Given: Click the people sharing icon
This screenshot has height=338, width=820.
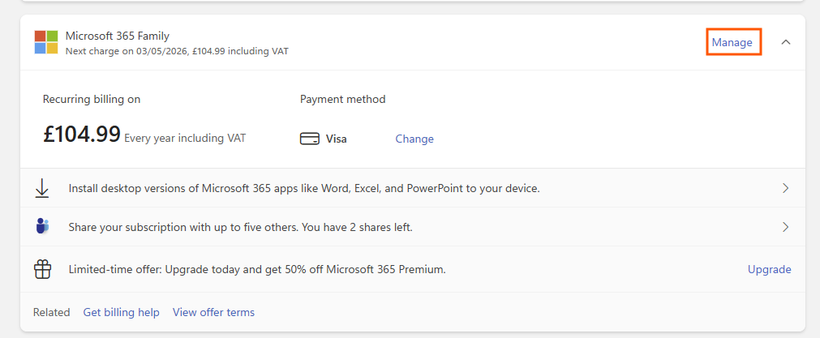Looking at the screenshot, I should coord(42,227).
